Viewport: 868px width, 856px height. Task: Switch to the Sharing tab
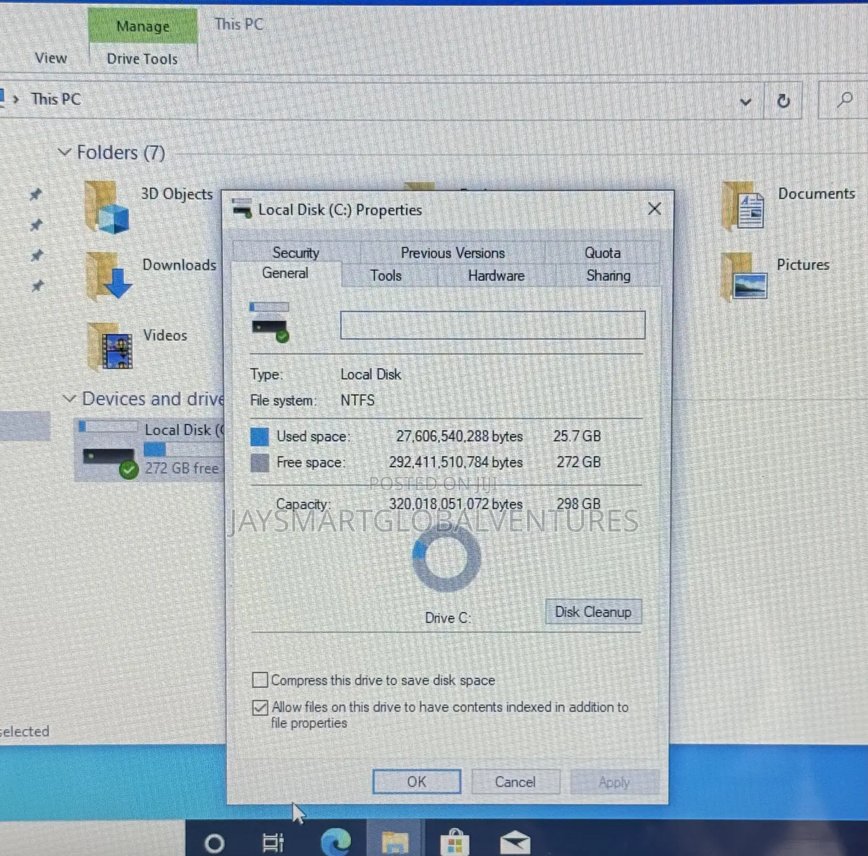coord(608,276)
